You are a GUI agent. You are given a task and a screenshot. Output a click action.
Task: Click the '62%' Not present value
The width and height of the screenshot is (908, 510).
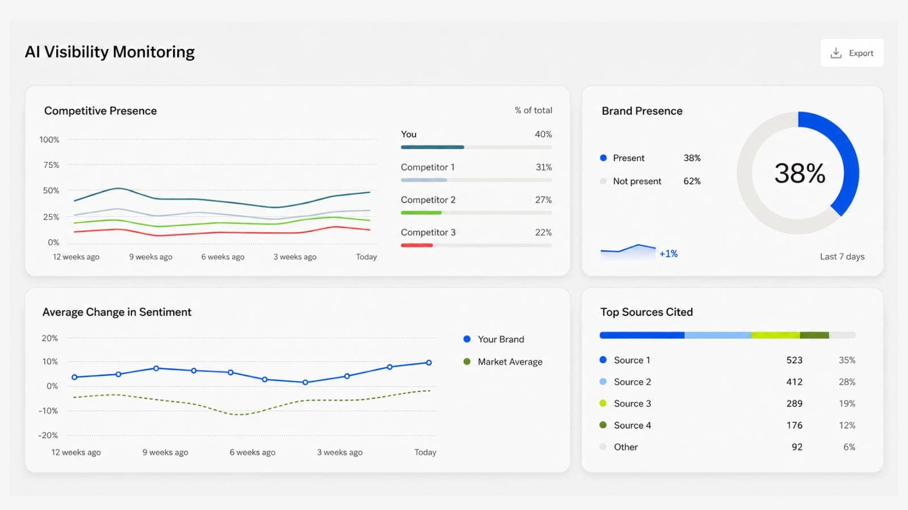pyautogui.click(x=692, y=181)
